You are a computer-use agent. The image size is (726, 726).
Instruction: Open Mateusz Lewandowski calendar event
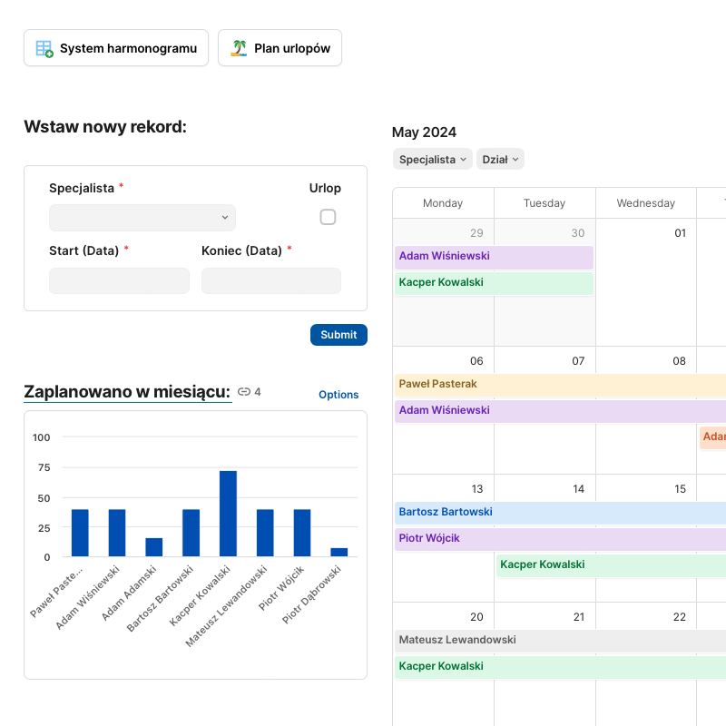pos(559,640)
